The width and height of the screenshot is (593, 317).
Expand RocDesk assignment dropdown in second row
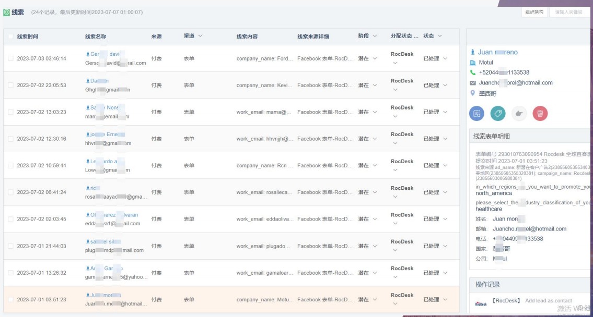[x=395, y=90]
